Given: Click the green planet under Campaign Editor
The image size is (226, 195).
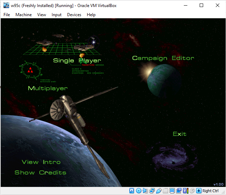Looking at the screenshot, I should click(164, 81).
